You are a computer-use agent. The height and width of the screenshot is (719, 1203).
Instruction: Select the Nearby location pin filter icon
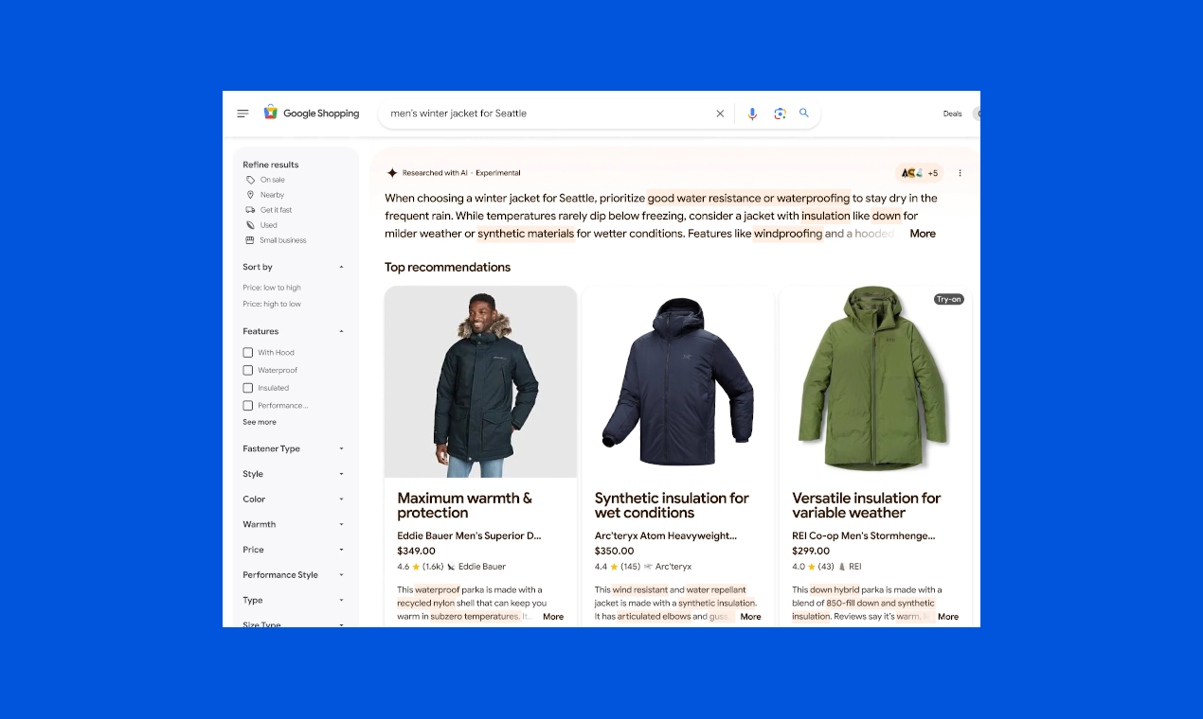click(248, 194)
